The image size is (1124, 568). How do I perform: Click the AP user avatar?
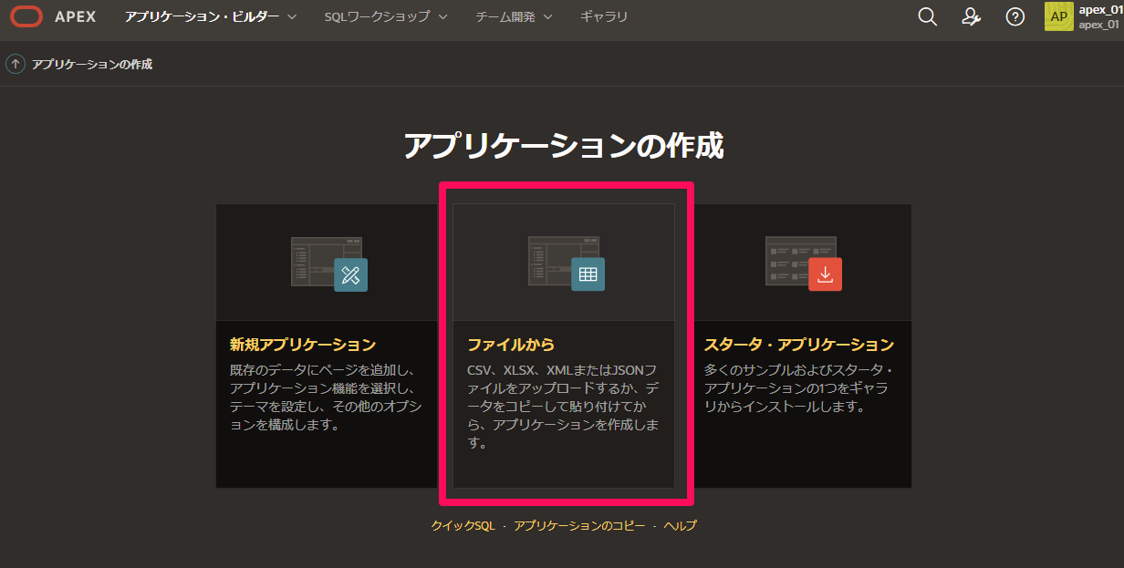point(1059,16)
